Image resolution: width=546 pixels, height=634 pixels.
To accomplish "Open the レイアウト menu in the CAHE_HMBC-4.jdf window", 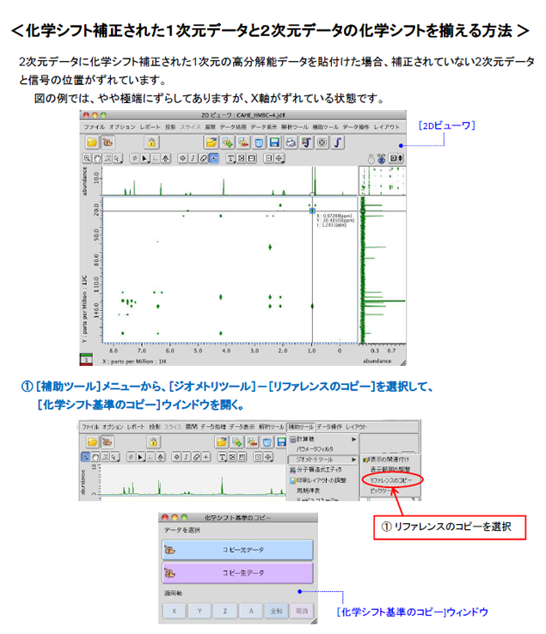I will pos(386,127).
